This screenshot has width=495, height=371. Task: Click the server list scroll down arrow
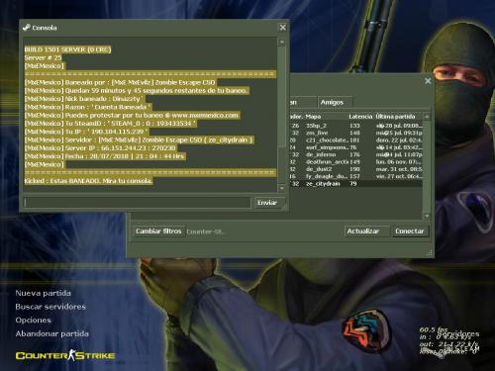(427, 216)
